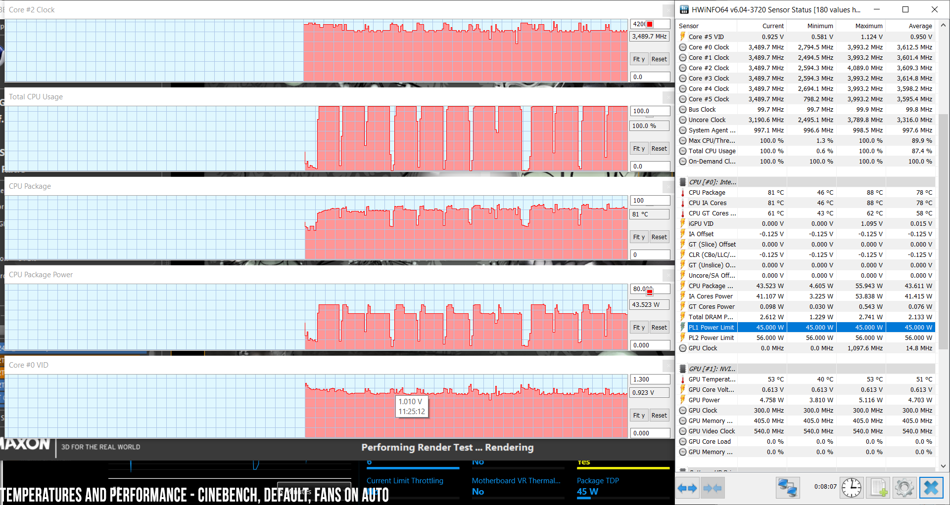Click the Sensor column header
The image size is (950, 505).
coord(707,26)
